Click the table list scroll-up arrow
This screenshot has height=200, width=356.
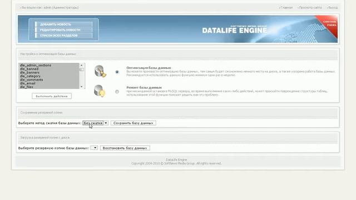(82, 65)
